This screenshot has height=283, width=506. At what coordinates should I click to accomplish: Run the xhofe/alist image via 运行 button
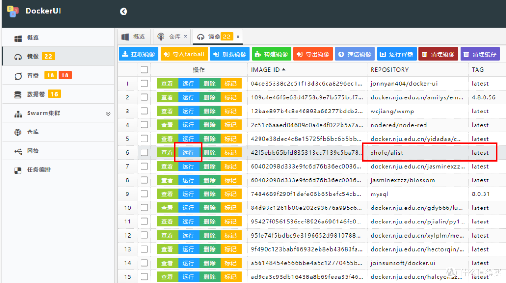[188, 152]
